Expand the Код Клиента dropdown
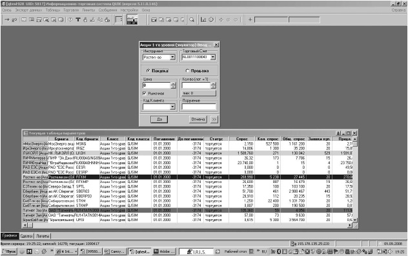408x256 pixels. (172, 107)
